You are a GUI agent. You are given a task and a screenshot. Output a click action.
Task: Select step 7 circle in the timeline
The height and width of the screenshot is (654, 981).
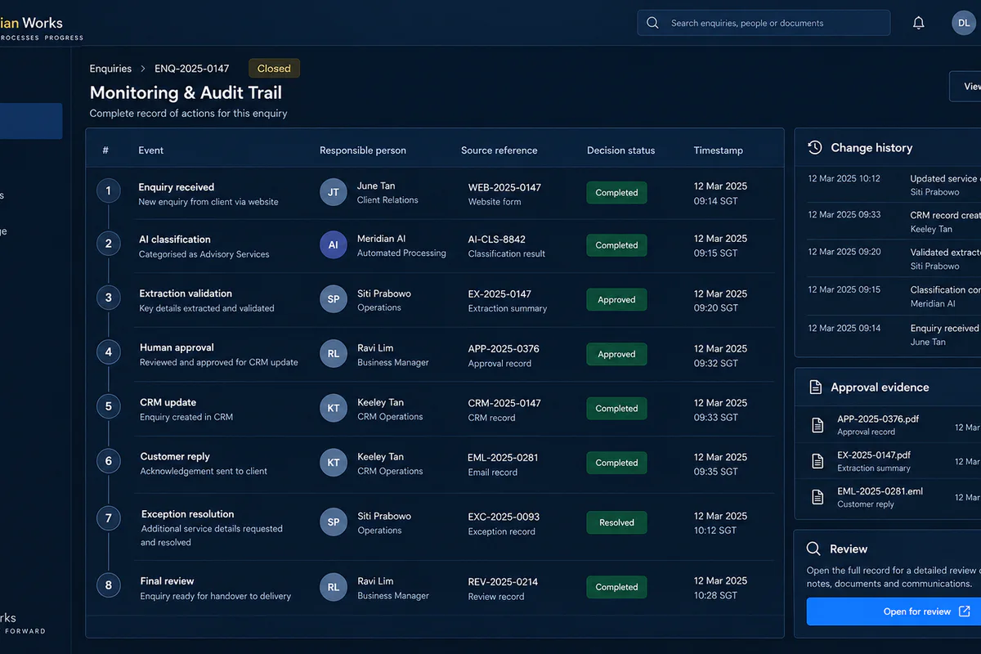(108, 518)
